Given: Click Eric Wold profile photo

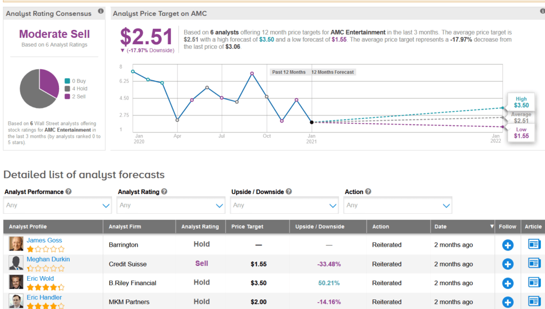Looking at the screenshot, I should click(x=16, y=282).
